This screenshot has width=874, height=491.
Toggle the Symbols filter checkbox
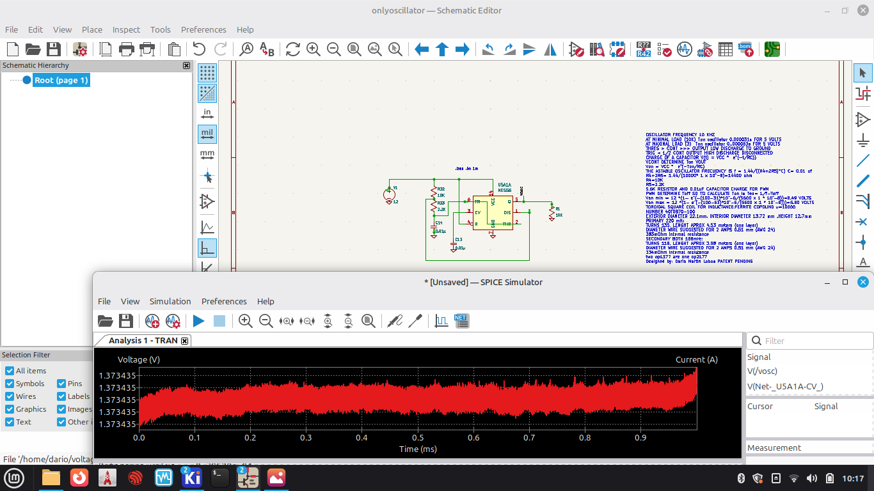pos(10,384)
